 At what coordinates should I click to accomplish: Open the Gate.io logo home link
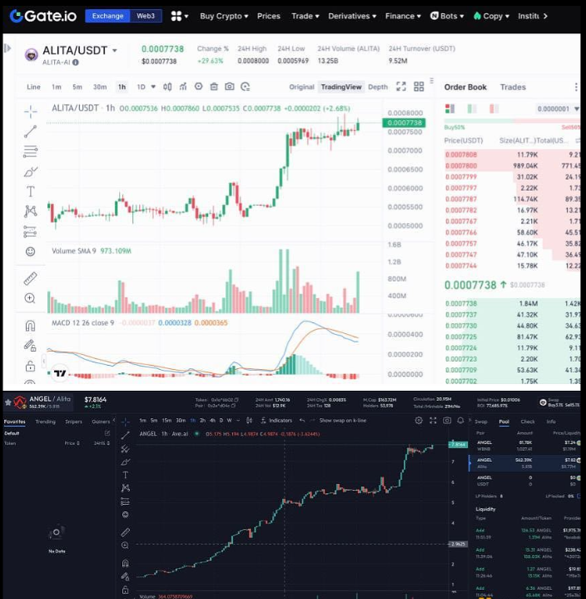click(42, 16)
